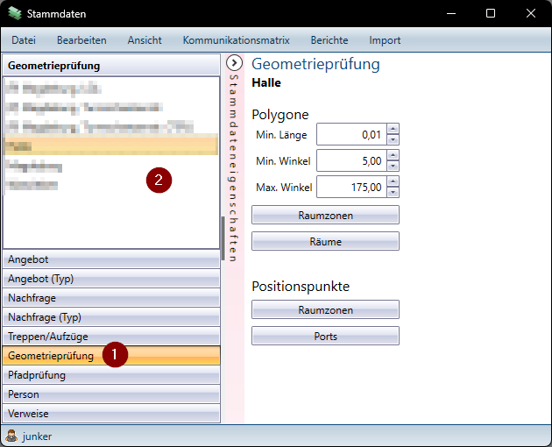Collapse the Stammdateneigenschaften panel with the round arrow

point(234,63)
